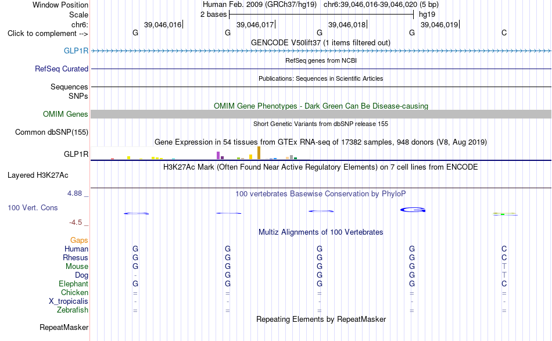Click the tall purple bar in the GTEx chart

(x=218, y=156)
